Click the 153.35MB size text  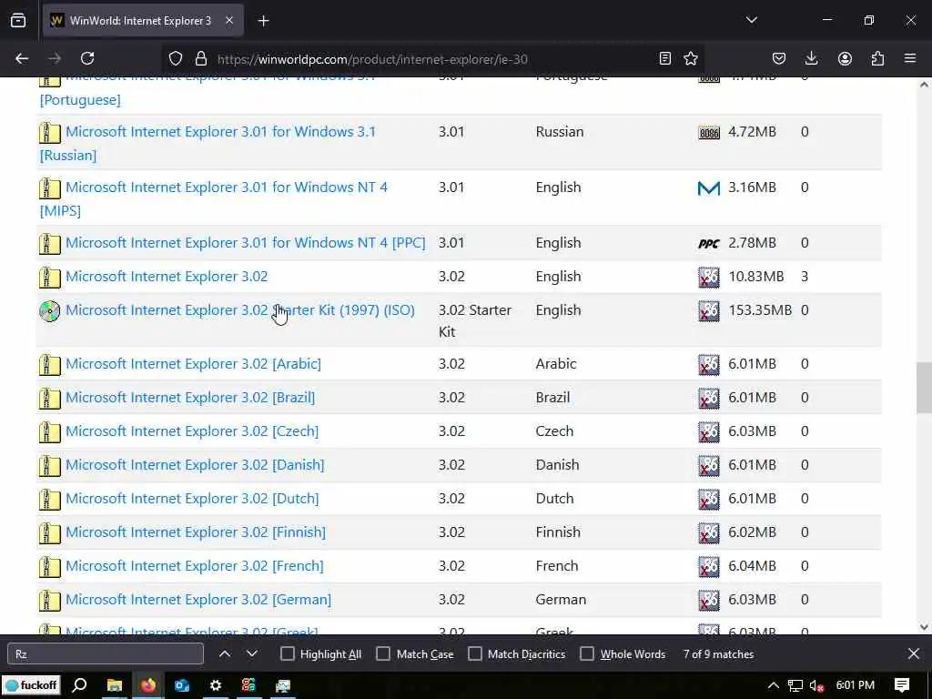click(x=760, y=310)
